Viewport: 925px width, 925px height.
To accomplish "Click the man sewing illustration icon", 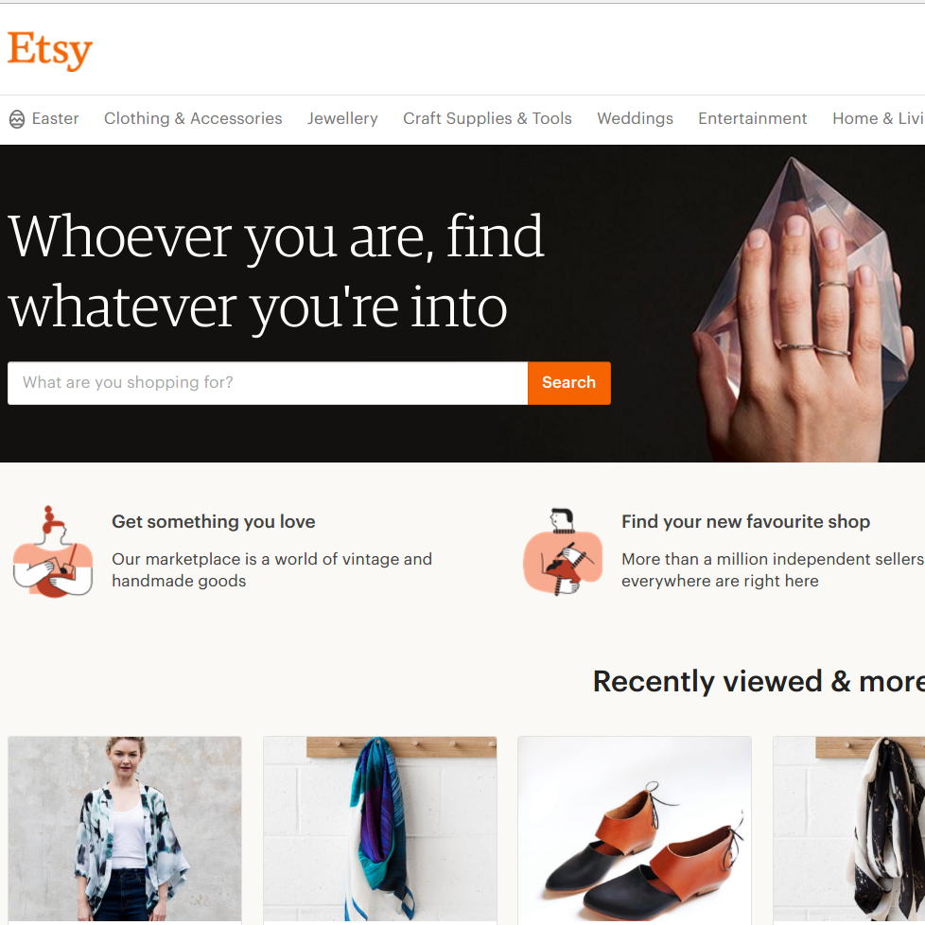I will point(563,551).
